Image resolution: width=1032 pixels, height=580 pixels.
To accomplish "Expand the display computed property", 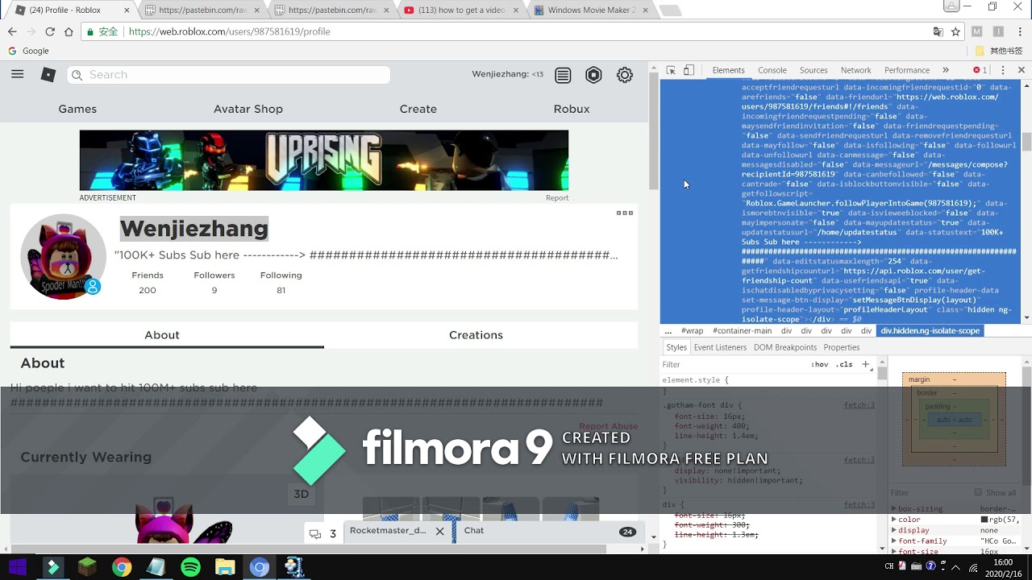I will (893, 530).
